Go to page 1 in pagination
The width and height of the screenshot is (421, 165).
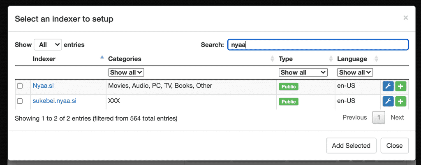pos(379,118)
